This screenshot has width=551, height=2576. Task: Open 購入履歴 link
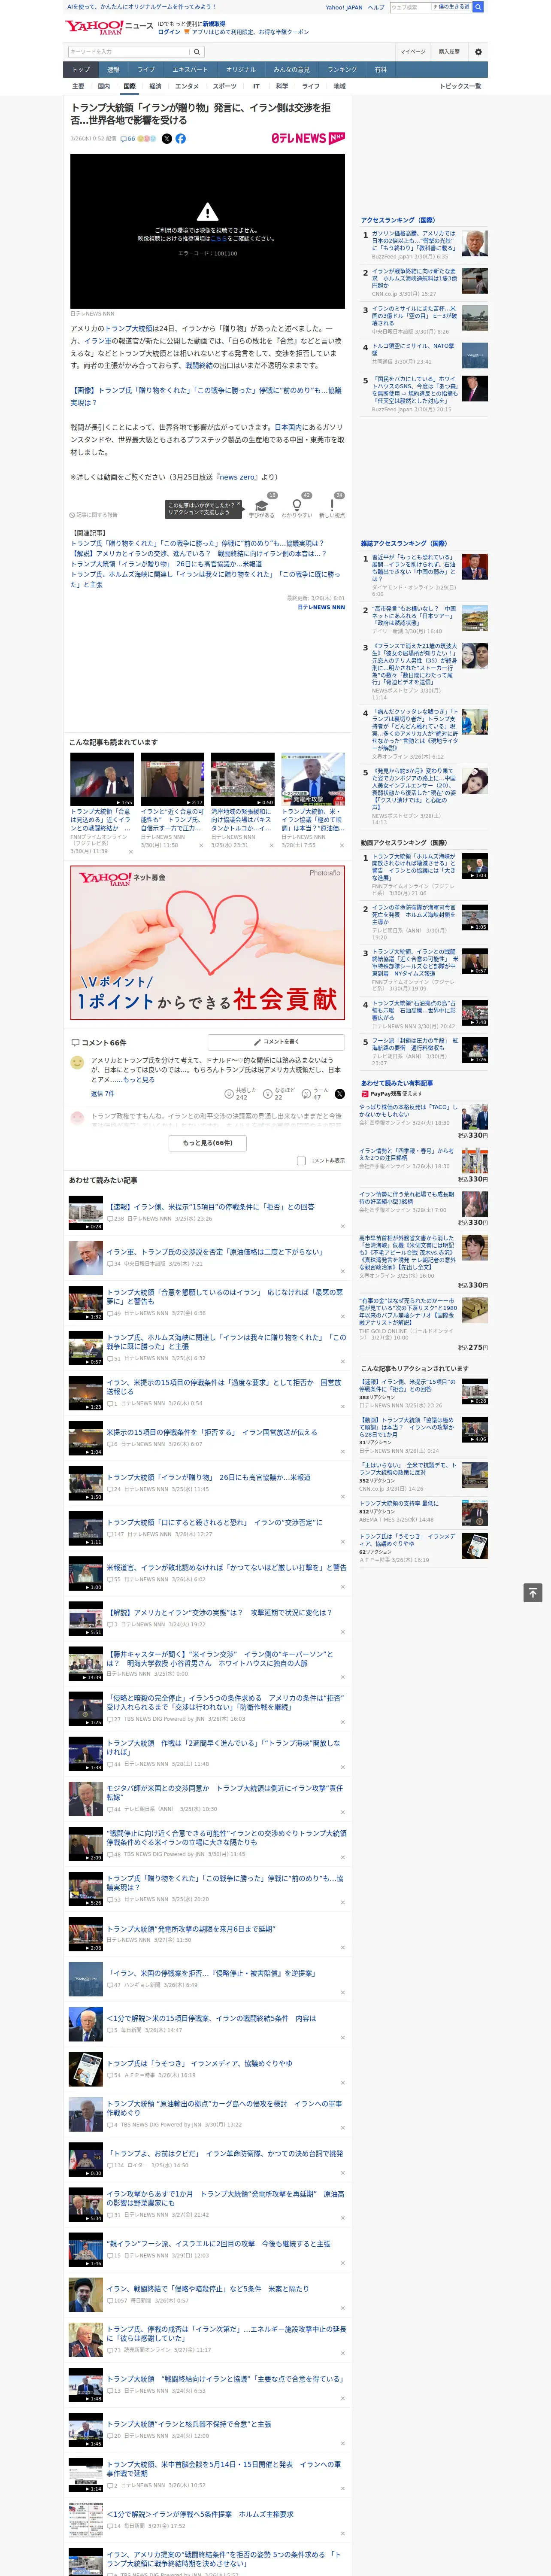449,52
